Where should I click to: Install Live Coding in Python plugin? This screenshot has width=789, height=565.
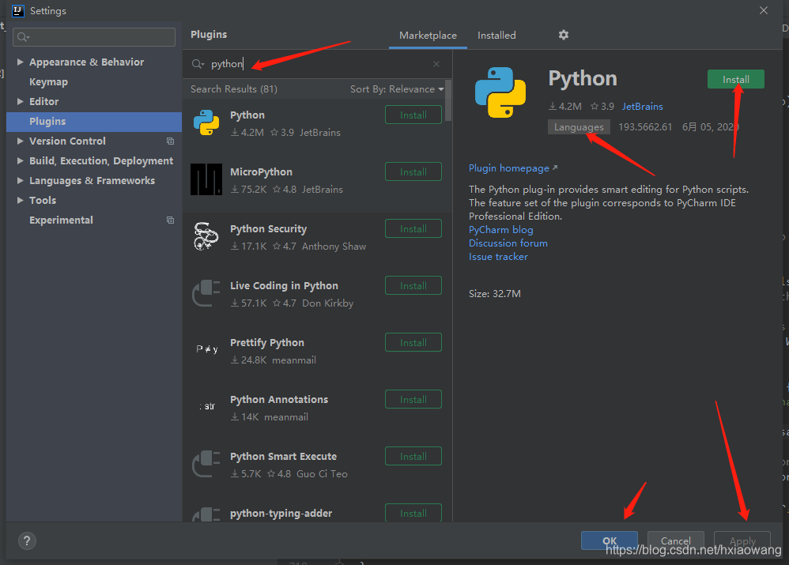[413, 285]
